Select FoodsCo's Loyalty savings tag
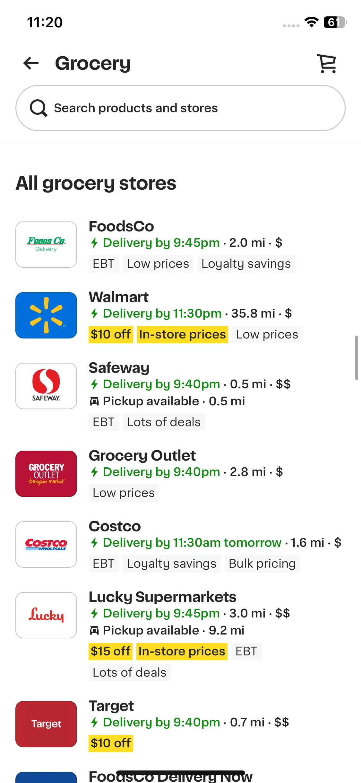This screenshot has width=361, height=783. click(x=246, y=264)
